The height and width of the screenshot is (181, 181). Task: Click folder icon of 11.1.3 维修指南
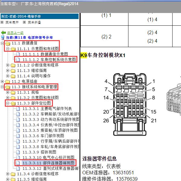(13, 71)
